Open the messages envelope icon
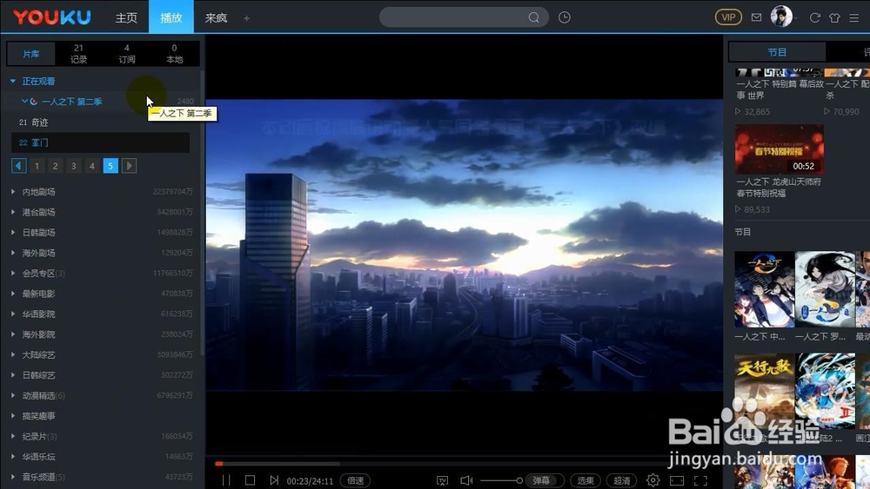Image resolution: width=870 pixels, height=489 pixels. tap(756, 17)
